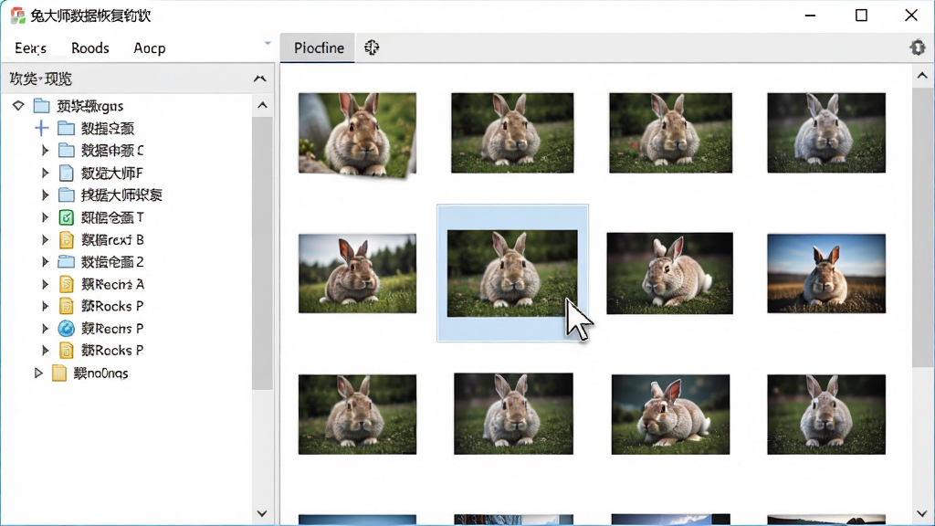The height and width of the screenshot is (526, 935).
Task: Click the up arrow of the tree panel scrollbar
Action: (x=262, y=106)
